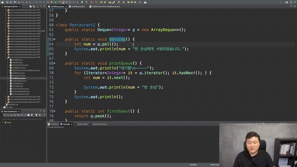
Task: Maximize the Boot Dashboard view
Action: (44, 111)
